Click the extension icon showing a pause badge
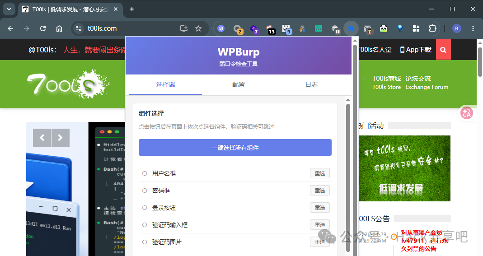This screenshot has height=256, width=483. [335, 29]
